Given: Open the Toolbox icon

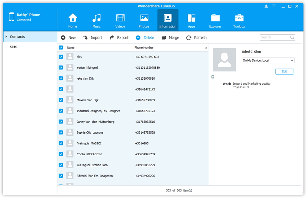Looking at the screenshot, I should coord(239,20).
